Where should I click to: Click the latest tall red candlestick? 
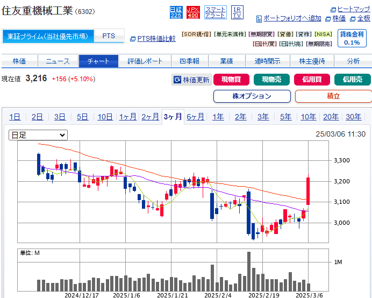coord(308,191)
